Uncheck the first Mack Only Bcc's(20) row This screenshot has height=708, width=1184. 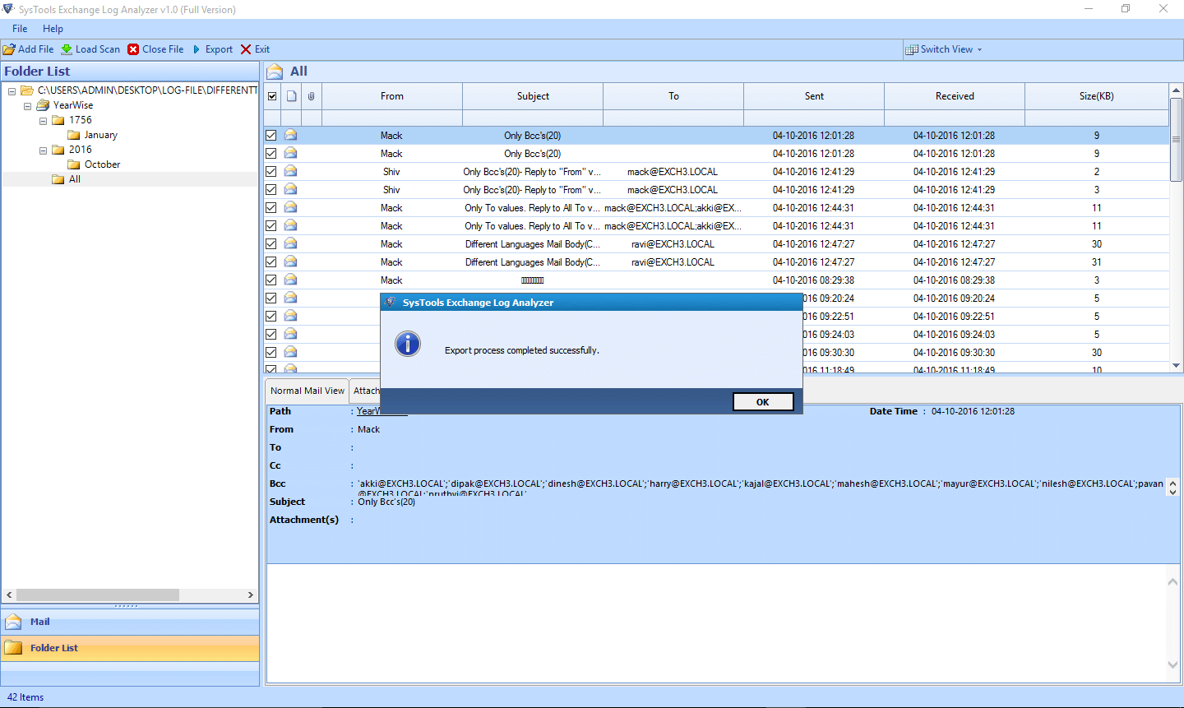(x=271, y=136)
